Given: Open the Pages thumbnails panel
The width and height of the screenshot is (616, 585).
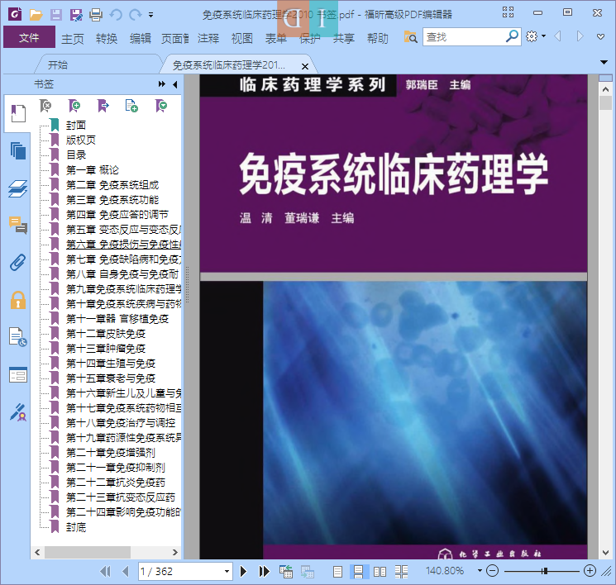Looking at the screenshot, I should click(x=18, y=150).
